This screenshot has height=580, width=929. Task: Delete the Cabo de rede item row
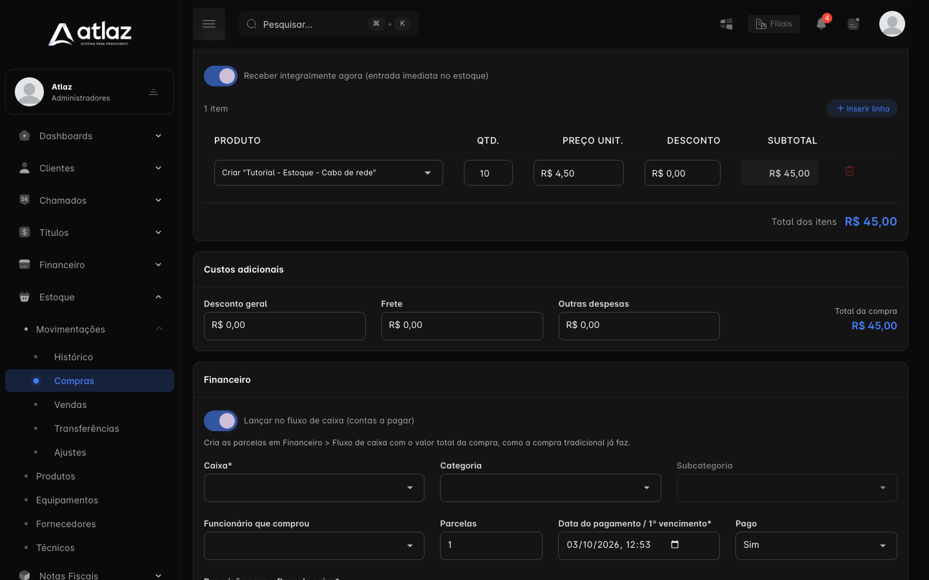850,171
